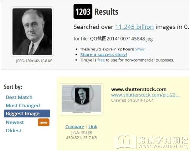This screenshot has width=190, height=151.
Task: Click the "Why?" link about result expiry
Action: [x=140, y=49]
